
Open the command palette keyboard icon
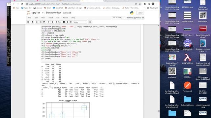coord(90,22)
